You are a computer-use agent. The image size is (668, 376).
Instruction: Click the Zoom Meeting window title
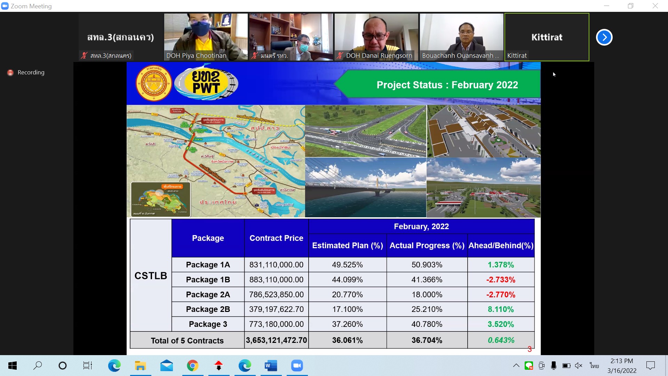tap(31, 6)
